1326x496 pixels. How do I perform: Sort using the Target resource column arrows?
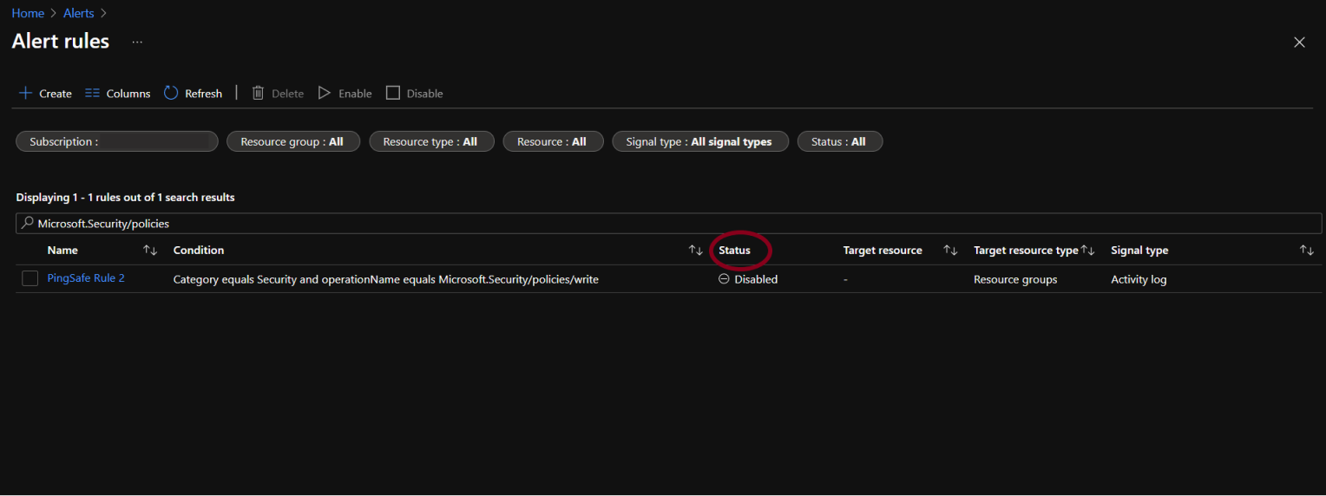(x=950, y=250)
